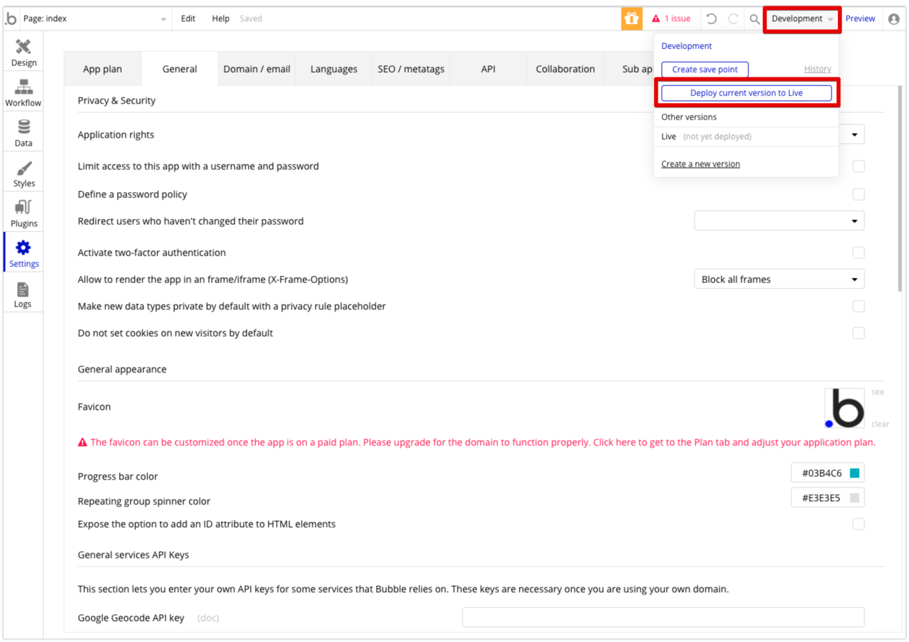909x642 pixels.
Task: Click the Google Geocode API key field
Action: [x=663, y=617]
